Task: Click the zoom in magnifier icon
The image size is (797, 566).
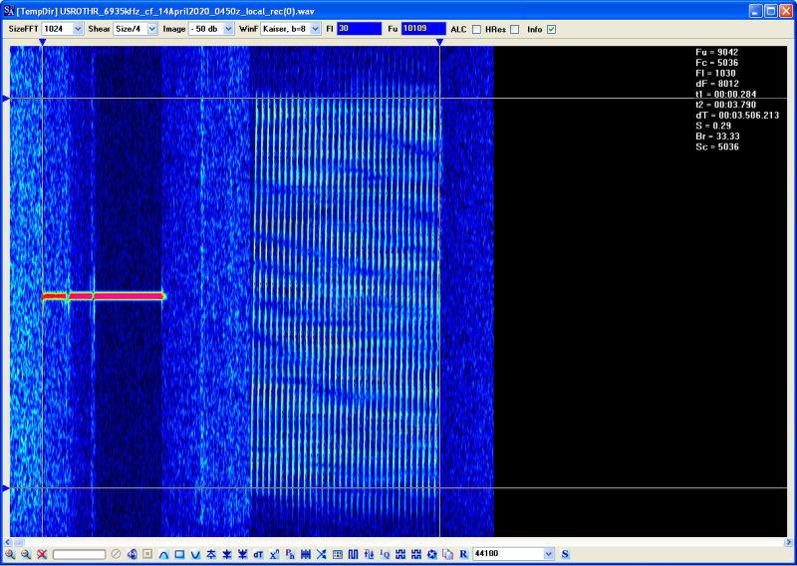Action: pyautogui.click(x=10, y=554)
